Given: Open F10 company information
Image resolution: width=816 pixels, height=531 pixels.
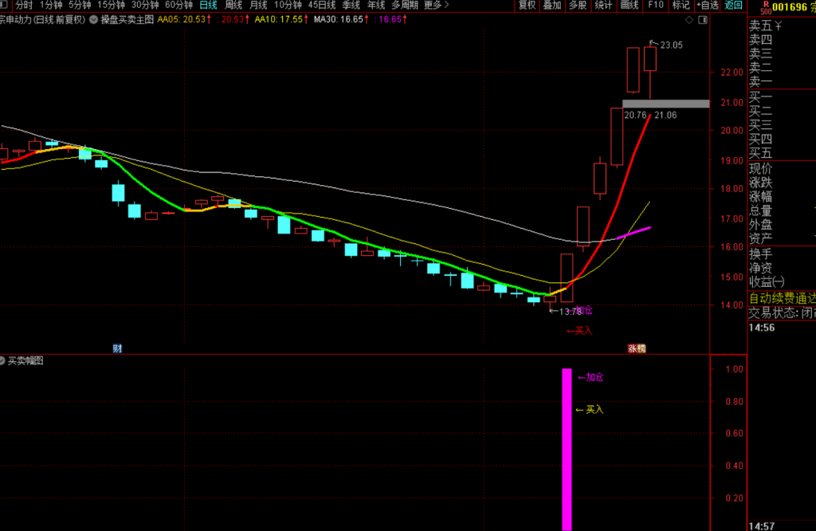Looking at the screenshot, I should point(655,6).
